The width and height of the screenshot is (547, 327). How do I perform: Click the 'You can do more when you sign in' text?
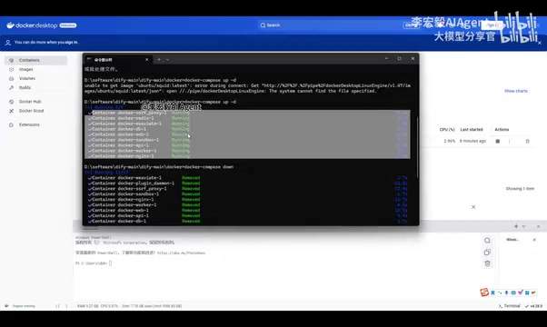point(46,42)
